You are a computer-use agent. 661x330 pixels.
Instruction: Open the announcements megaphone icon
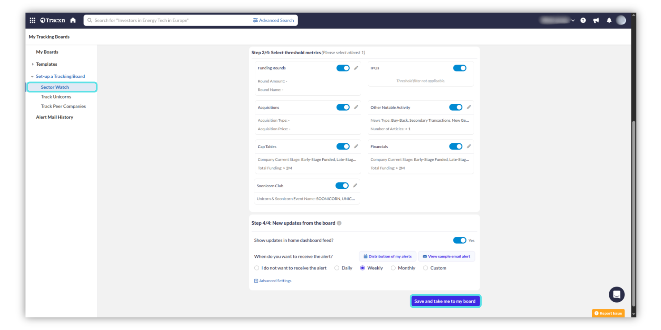click(x=596, y=20)
